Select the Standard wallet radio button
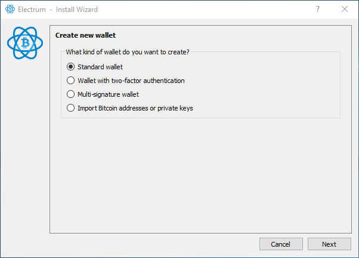This screenshot has height=258, width=359. [x=70, y=67]
